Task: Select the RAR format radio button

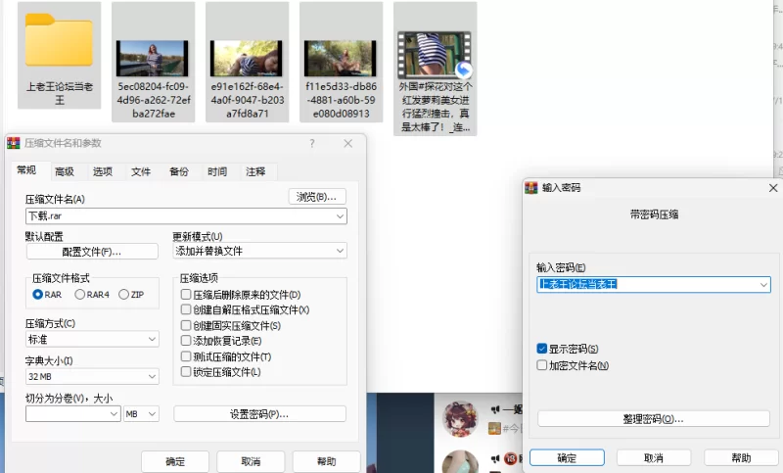Action: [37, 295]
